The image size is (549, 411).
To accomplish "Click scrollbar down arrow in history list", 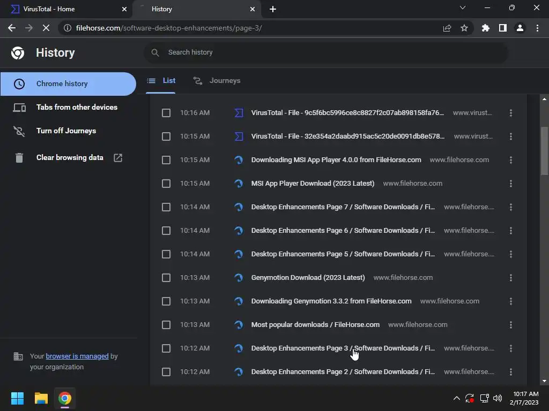I will [544, 381].
